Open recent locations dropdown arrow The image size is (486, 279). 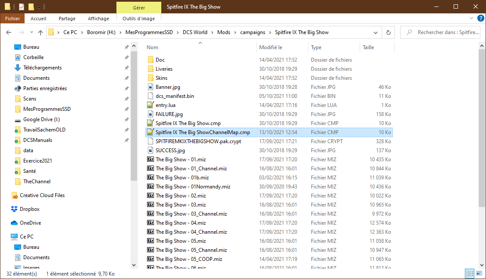point(31,32)
